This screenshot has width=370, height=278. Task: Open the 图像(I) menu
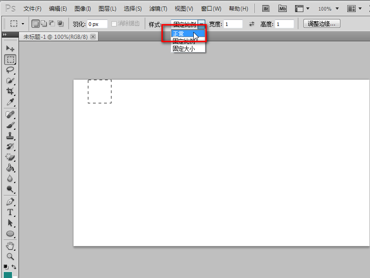tap(83, 9)
